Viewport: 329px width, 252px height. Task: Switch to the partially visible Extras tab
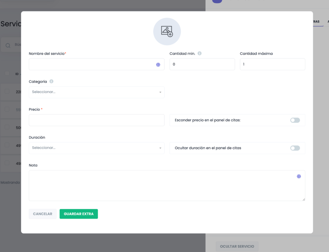[x=316, y=22]
